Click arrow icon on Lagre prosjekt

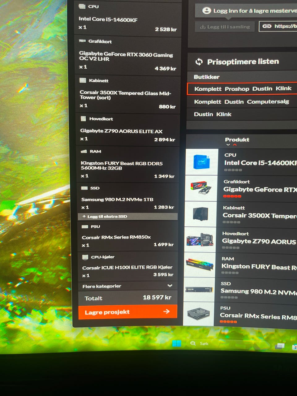(166, 311)
